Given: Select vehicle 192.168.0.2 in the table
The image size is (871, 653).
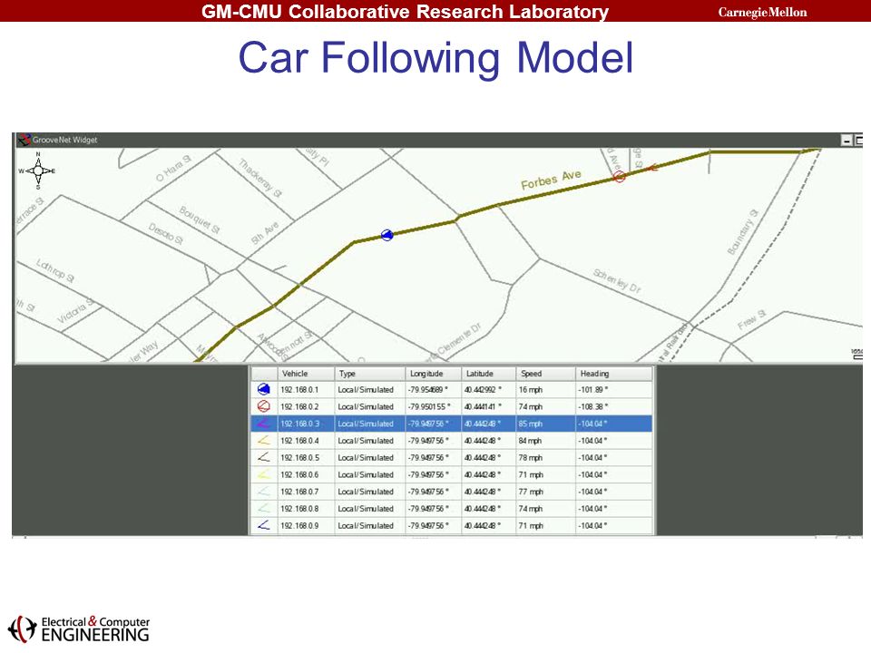Looking at the screenshot, I should point(452,406).
